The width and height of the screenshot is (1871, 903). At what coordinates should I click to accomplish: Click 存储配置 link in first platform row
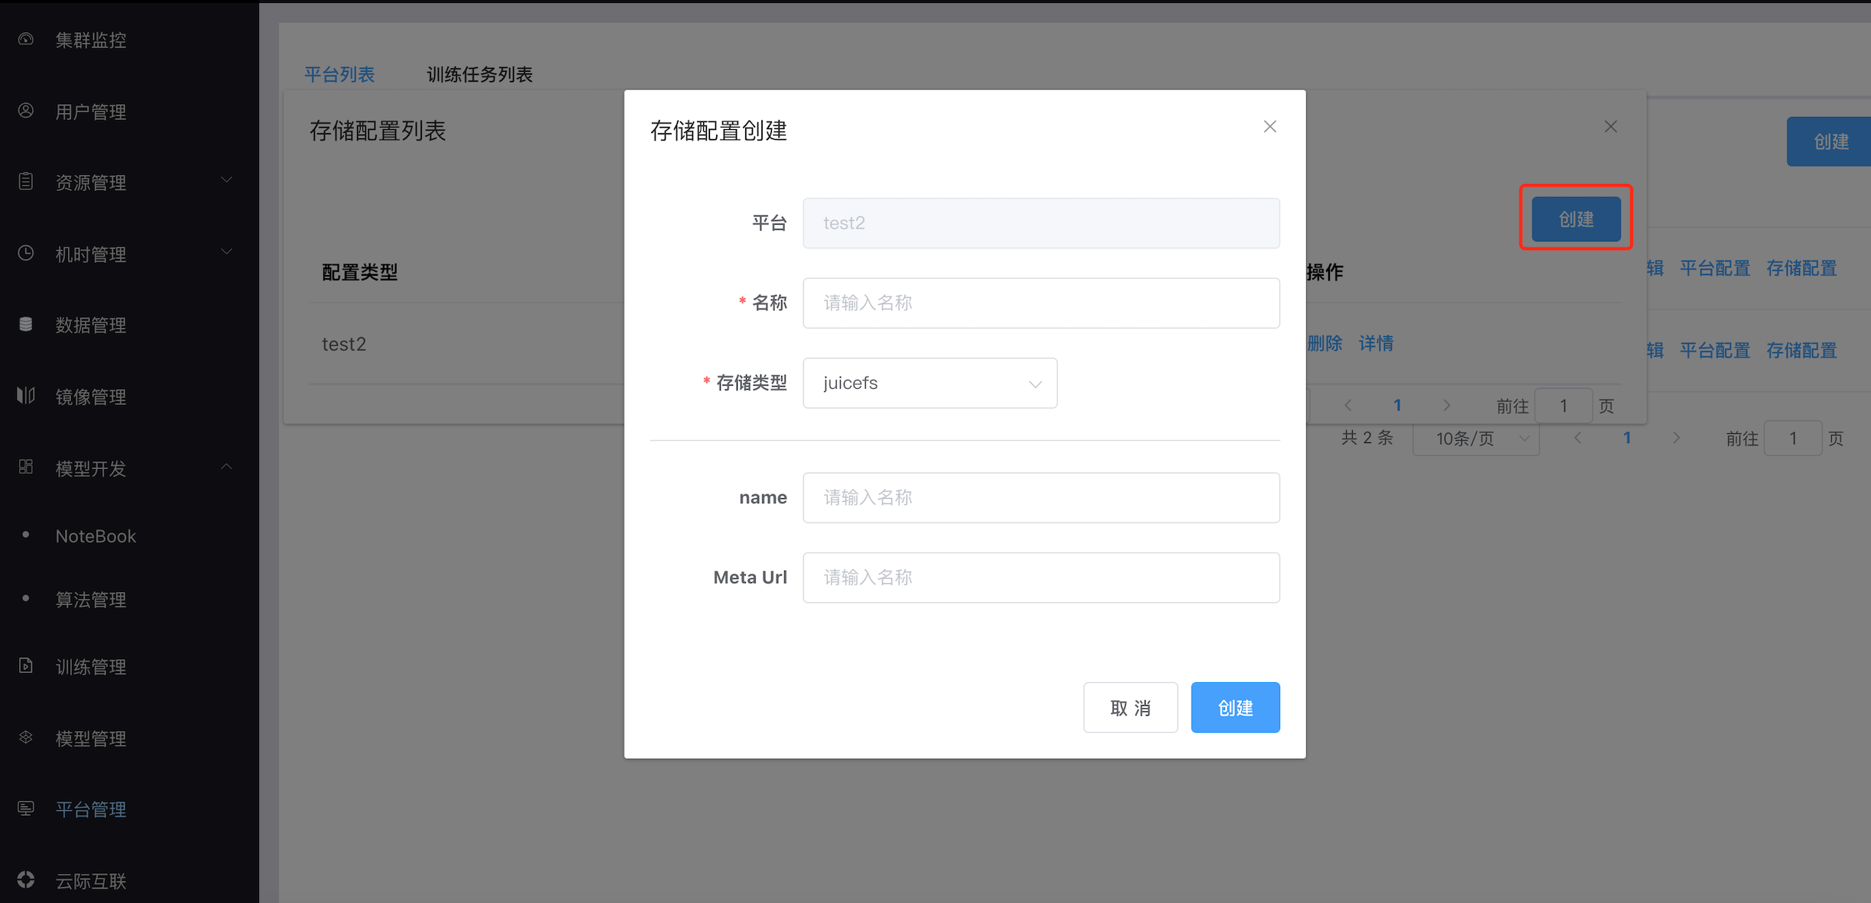tap(1801, 268)
